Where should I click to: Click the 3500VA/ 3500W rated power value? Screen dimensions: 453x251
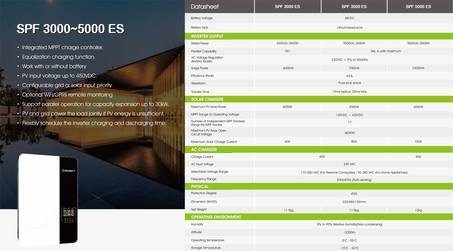coord(354,43)
